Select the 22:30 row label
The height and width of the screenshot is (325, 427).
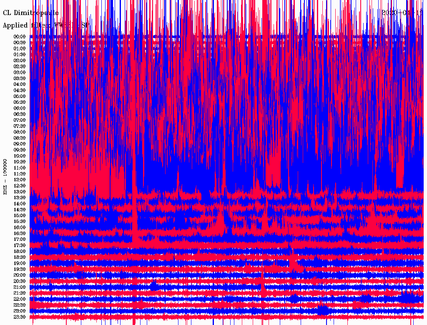click(20, 305)
